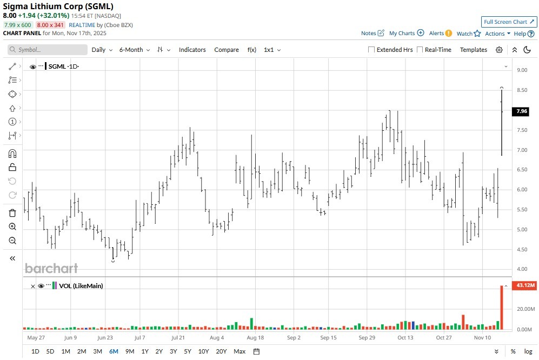Select the 20Y time range
The height and width of the screenshot is (360, 539).
pos(221,351)
